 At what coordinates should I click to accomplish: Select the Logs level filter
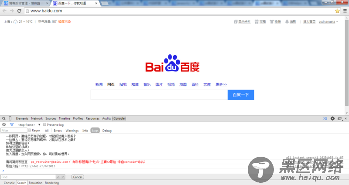tap(95, 131)
